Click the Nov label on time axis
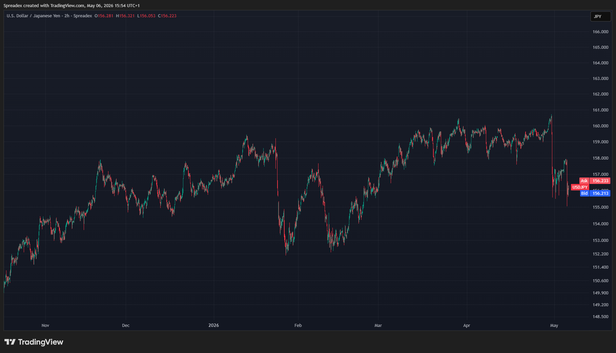Screen dimensions: 616x353 click(x=45, y=326)
